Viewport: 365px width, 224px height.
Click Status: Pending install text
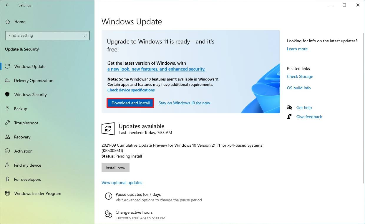pos(122,156)
